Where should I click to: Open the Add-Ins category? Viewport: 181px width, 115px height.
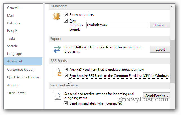(13, 85)
